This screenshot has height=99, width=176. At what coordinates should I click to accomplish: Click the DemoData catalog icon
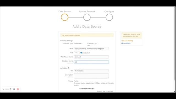pos(122,43)
